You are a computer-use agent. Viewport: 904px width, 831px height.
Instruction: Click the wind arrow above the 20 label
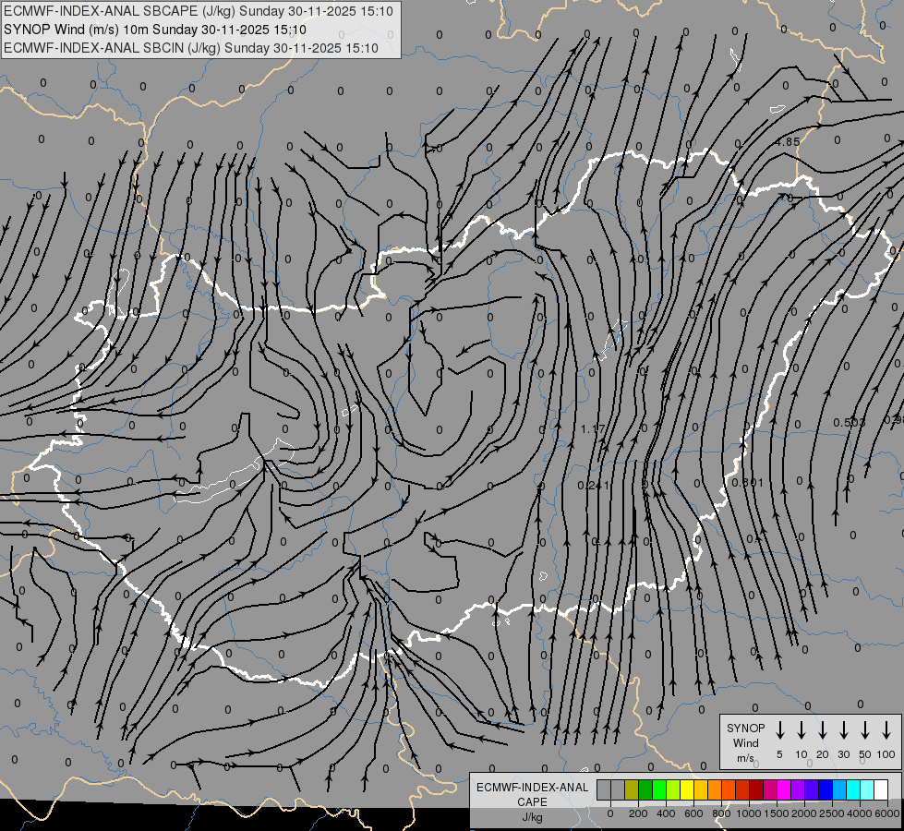coord(822,730)
